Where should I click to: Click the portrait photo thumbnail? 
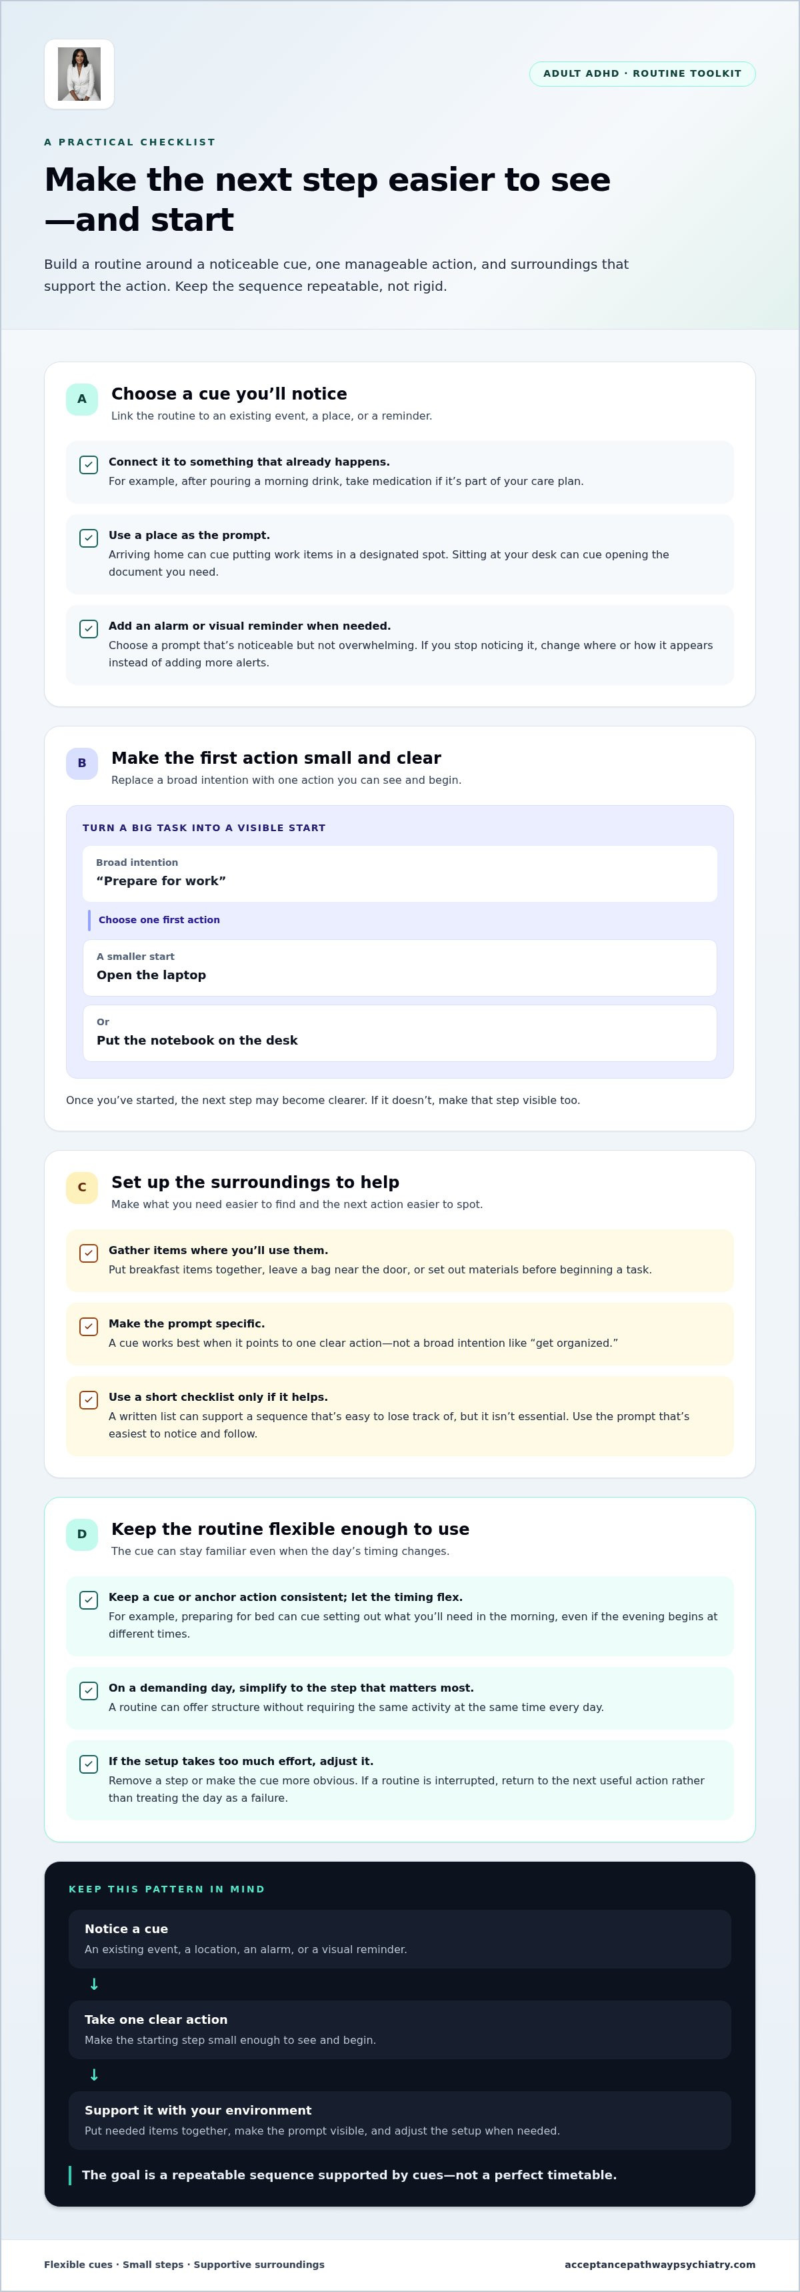(x=79, y=74)
